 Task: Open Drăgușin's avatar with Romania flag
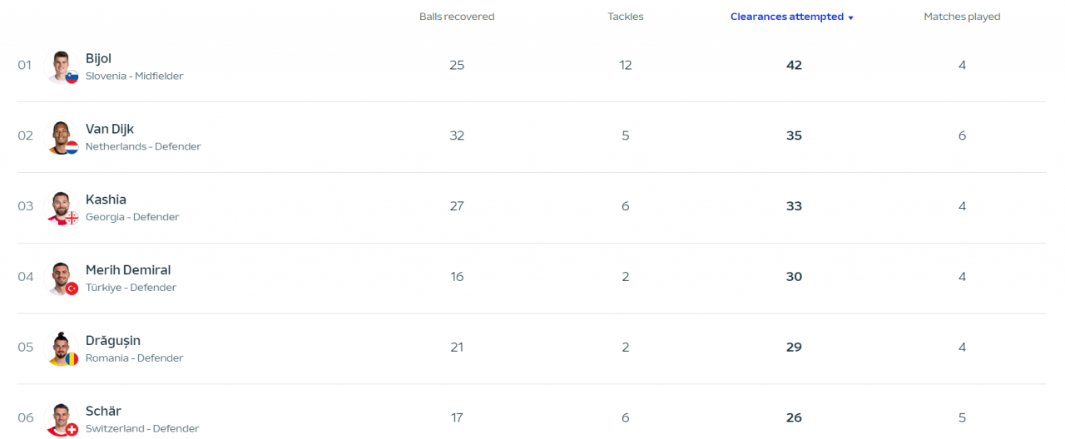tap(61, 348)
